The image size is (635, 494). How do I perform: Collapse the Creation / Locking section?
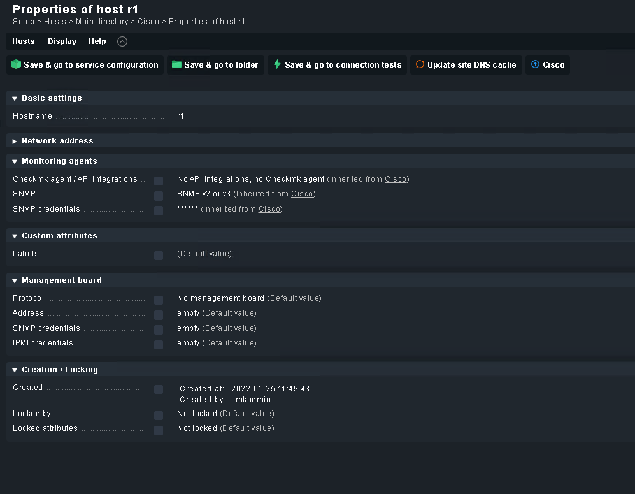15,370
